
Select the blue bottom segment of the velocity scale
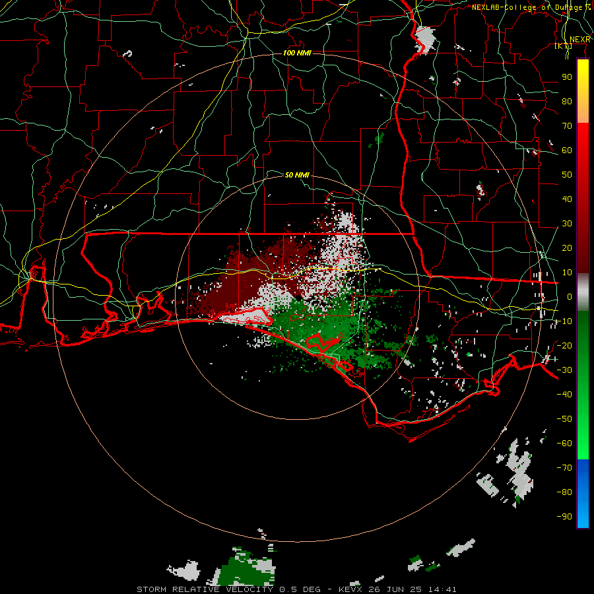pos(583,494)
